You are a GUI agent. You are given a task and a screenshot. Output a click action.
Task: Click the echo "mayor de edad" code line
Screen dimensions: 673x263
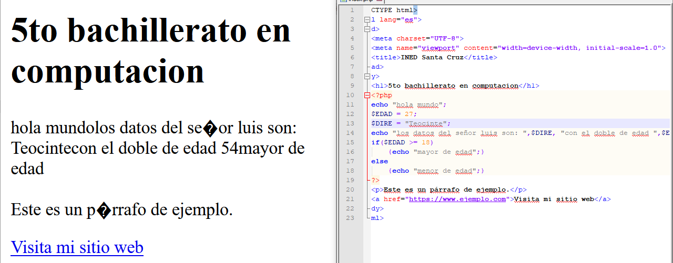tap(436, 152)
